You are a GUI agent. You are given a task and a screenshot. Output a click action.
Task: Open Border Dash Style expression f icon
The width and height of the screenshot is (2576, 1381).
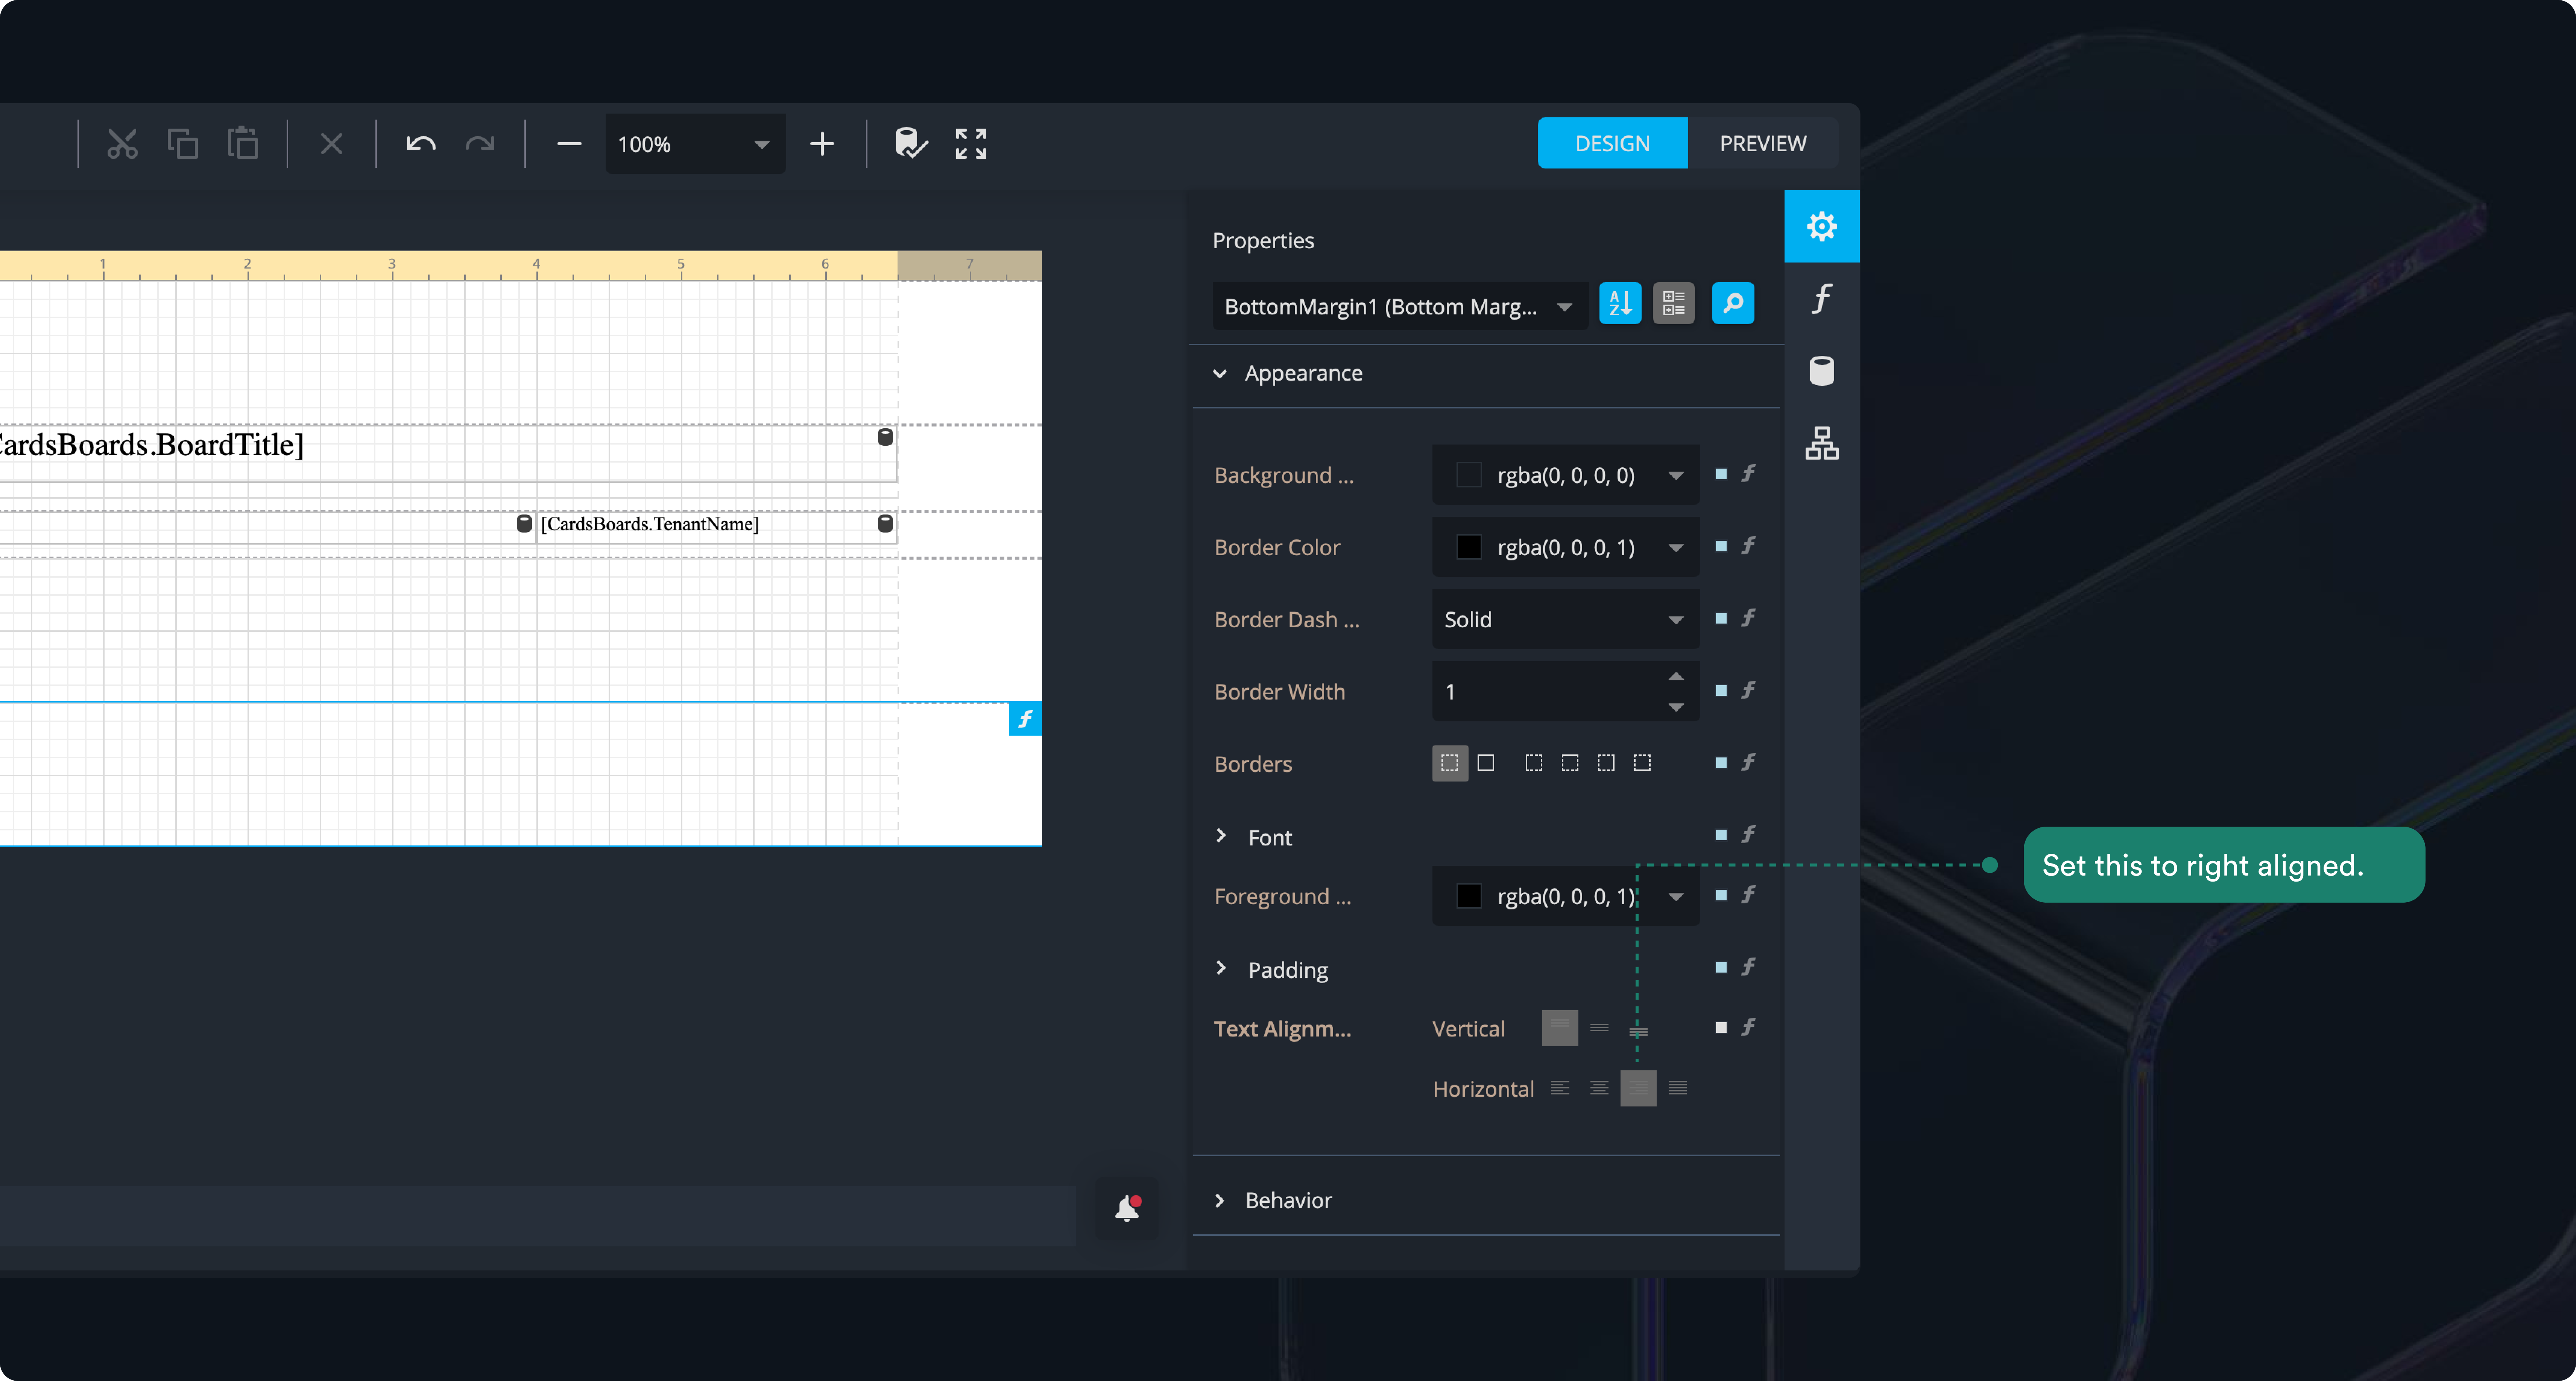click(x=1748, y=618)
